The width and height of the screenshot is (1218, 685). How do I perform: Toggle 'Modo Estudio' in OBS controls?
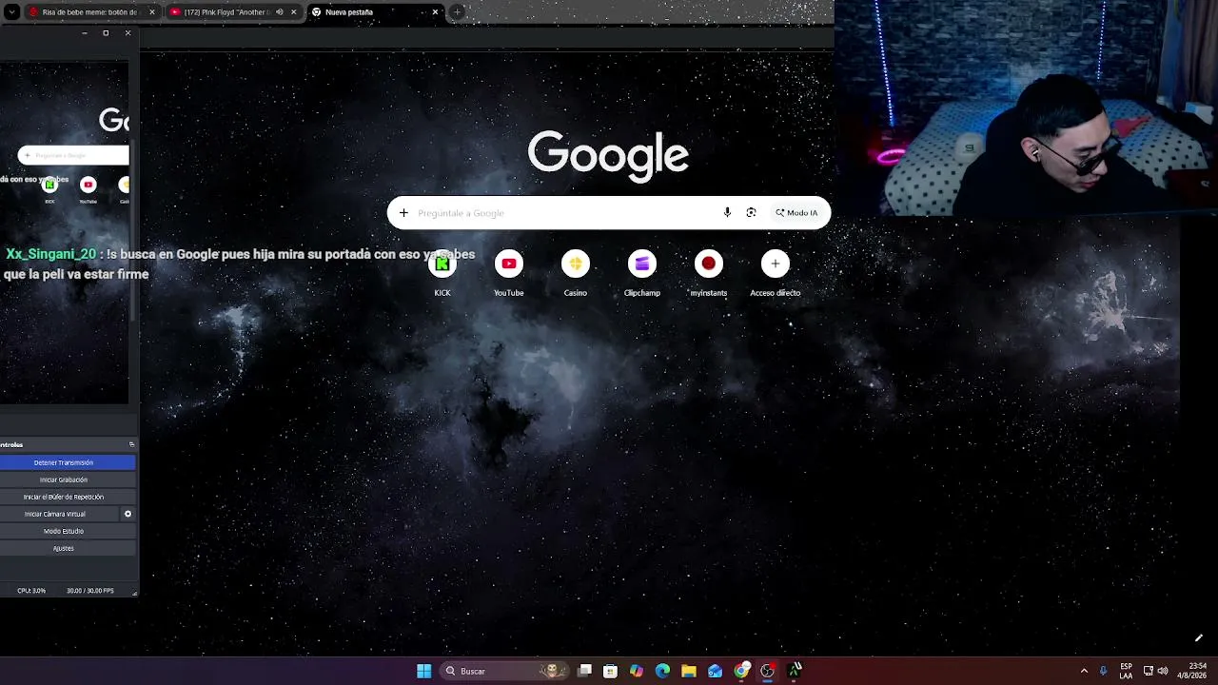coord(64,531)
